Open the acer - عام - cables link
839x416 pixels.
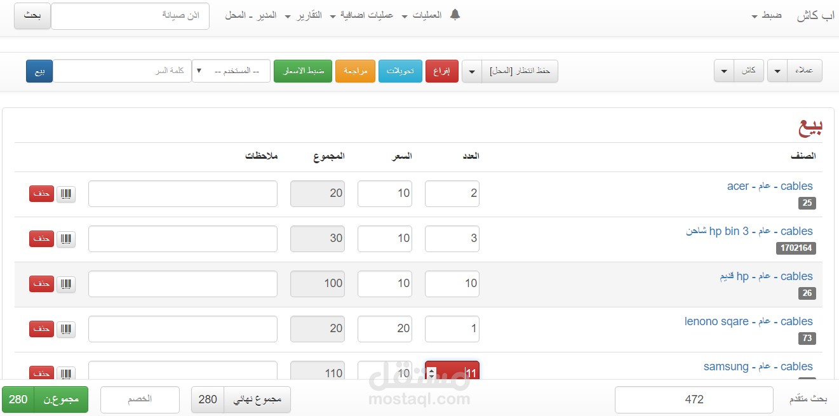(x=770, y=186)
